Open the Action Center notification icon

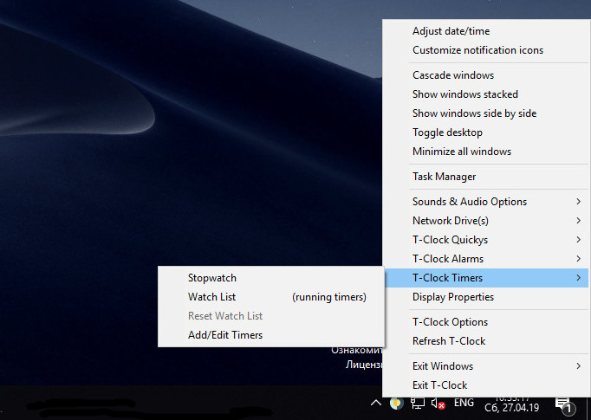pyautogui.click(x=565, y=405)
